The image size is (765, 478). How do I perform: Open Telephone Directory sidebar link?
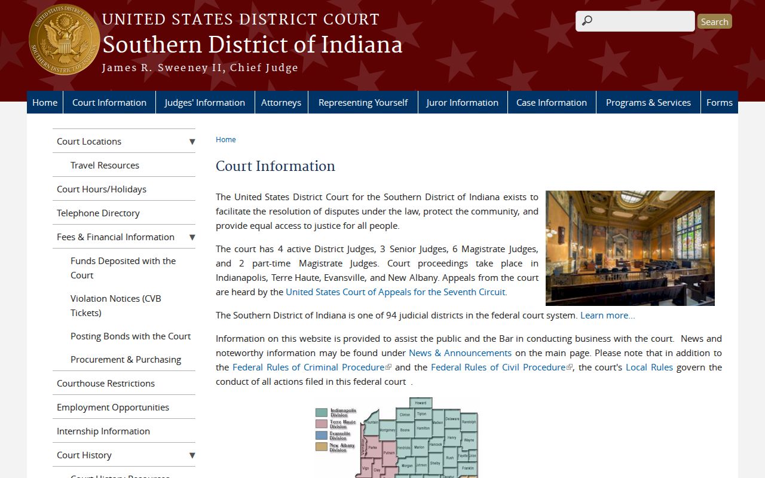98,213
